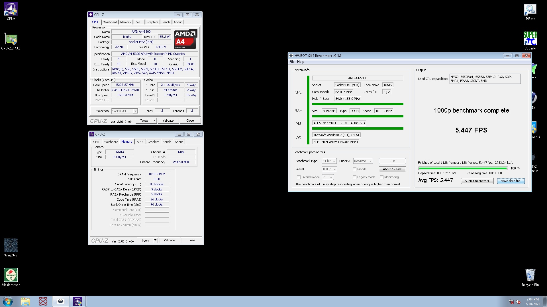
Task: Open the Overkill 2x dropdown
Action: click(328, 177)
